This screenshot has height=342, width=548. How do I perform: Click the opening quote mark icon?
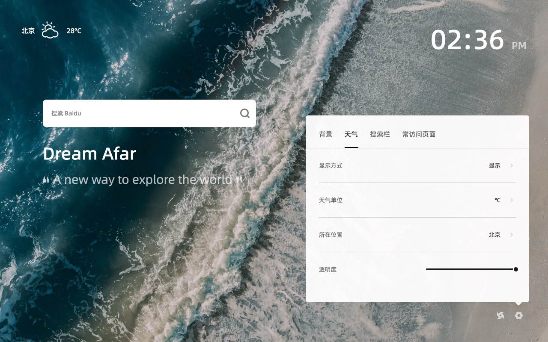click(46, 180)
